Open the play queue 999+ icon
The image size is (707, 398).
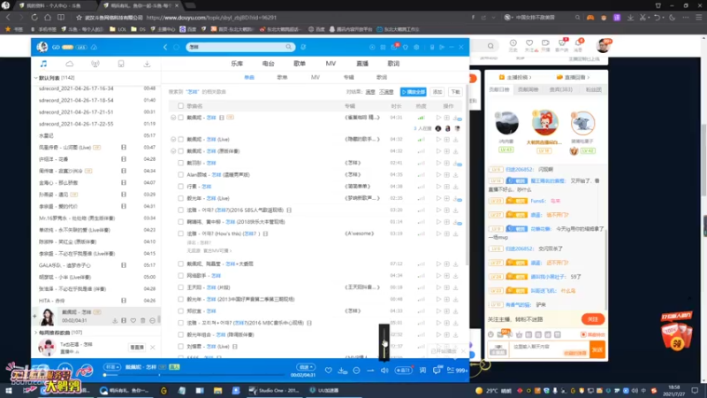pyautogui.click(x=457, y=370)
